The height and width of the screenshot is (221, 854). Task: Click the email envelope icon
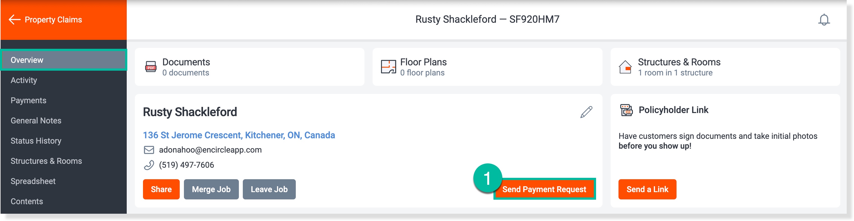point(149,150)
